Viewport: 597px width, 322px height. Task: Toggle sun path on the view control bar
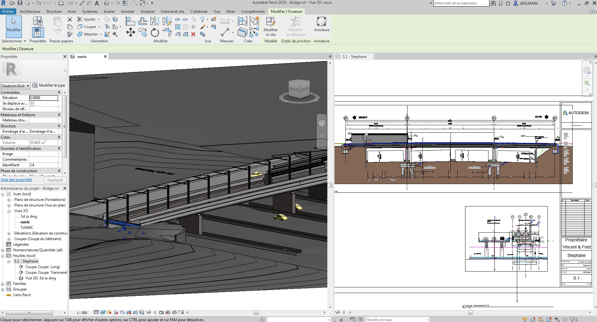(x=108, y=313)
